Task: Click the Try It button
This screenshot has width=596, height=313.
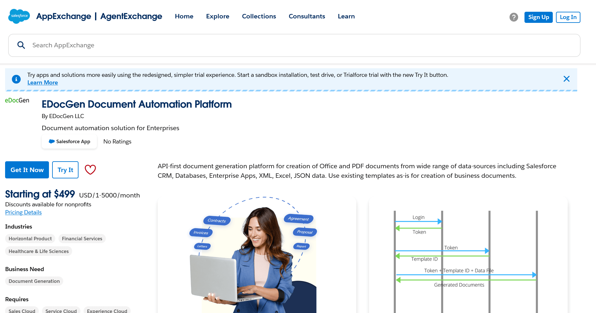Action: tap(65, 170)
